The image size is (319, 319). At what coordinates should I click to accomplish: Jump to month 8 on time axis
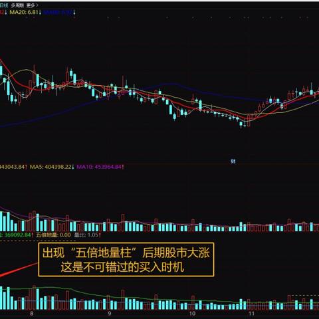point(31,314)
